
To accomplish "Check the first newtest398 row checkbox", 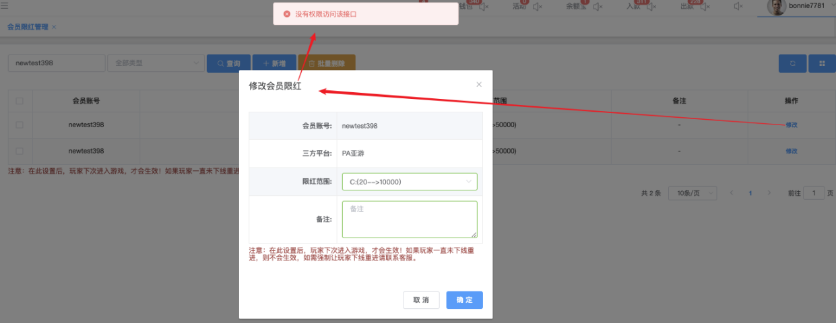I will tap(20, 125).
